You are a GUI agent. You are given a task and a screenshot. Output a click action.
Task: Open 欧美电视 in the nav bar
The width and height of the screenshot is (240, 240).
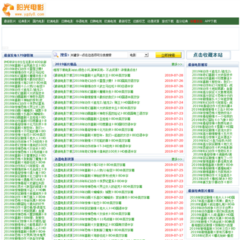110,21
